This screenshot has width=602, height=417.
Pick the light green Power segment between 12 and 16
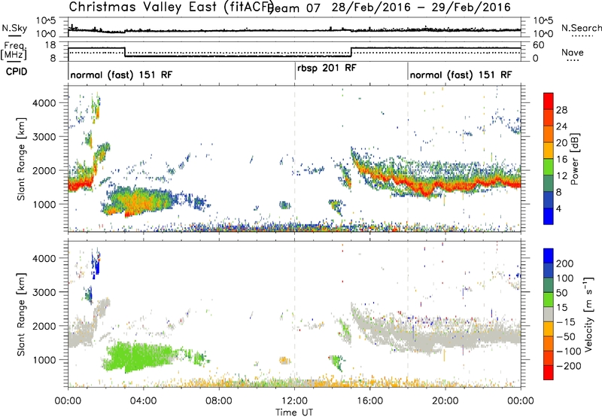[549, 167]
